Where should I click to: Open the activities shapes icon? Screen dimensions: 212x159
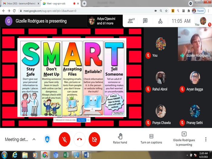tap(160, 21)
